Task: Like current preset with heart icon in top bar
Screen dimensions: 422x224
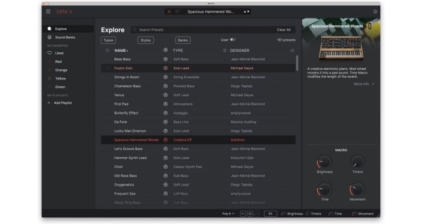Action: pyautogui.click(x=177, y=11)
